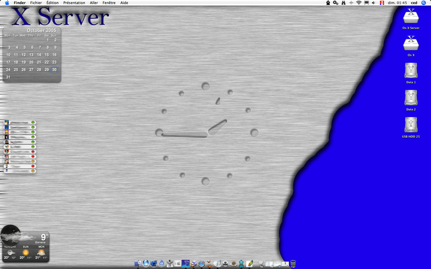Click the webcam icon in the menu bar
Viewport: 431px width, 269px height.
[328, 3]
